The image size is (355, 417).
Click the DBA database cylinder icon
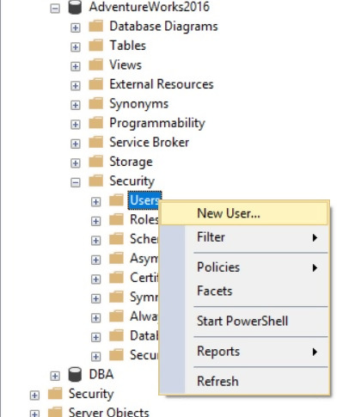(x=75, y=374)
